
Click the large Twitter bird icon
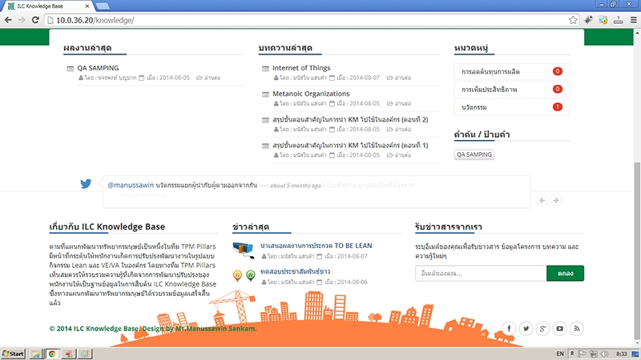(86, 184)
